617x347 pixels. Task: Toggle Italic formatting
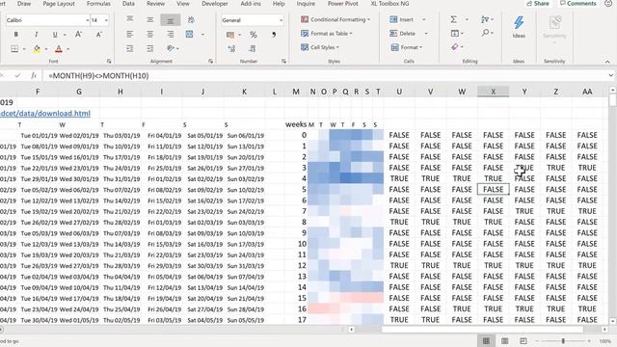tap(36, 35)
